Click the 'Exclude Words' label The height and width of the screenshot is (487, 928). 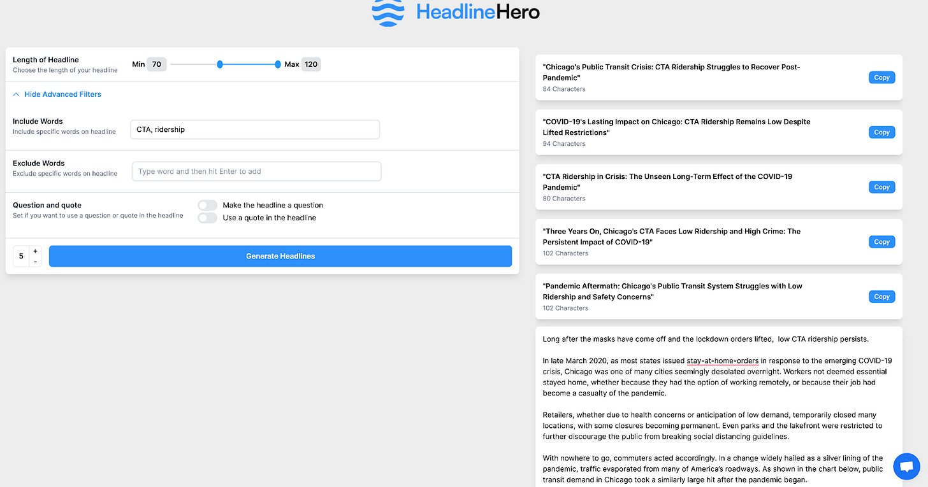pyautogui.click(x=39, y=163)
